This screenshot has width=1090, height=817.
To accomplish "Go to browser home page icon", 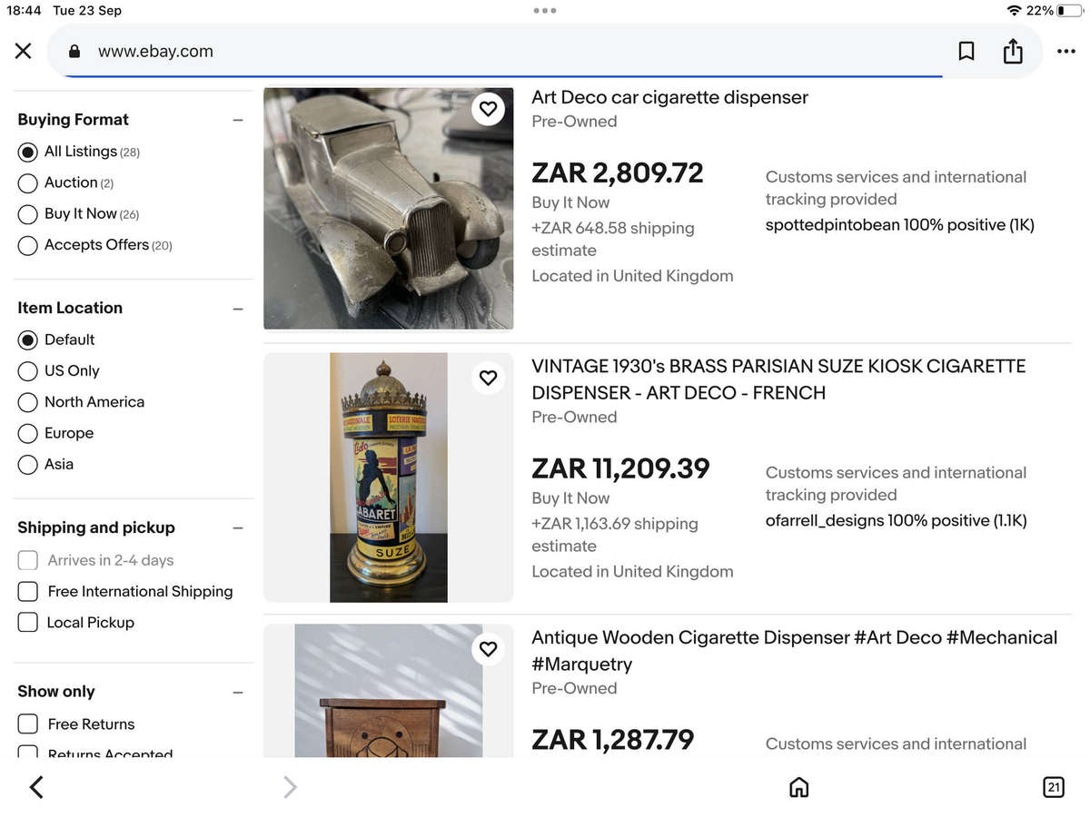I will [x=799, y=787].
